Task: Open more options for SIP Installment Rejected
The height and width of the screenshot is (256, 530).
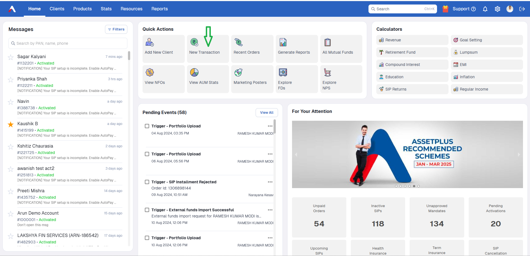Action: (x=270, y=182)
